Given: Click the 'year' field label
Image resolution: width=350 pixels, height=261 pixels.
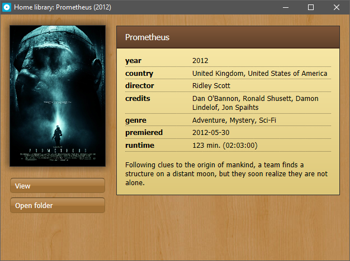Looking at the screenshot, I should pyautogui.click(x=133, y=61).
